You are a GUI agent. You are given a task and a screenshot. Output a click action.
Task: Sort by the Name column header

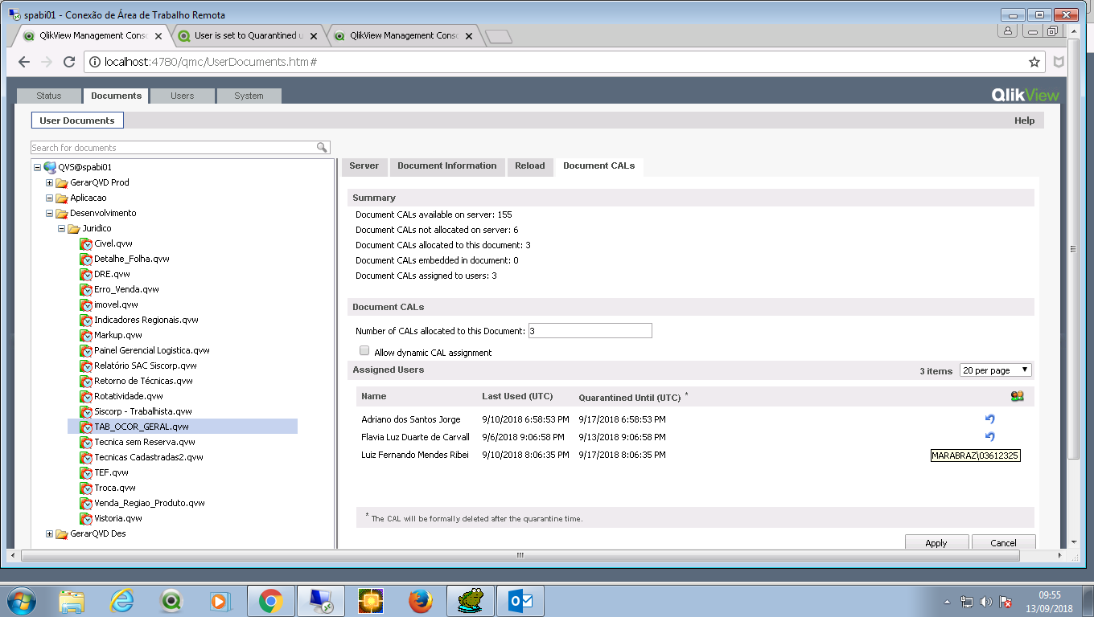(374, 397)
